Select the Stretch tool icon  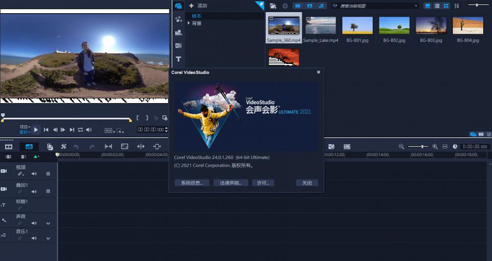click(124, 146)
